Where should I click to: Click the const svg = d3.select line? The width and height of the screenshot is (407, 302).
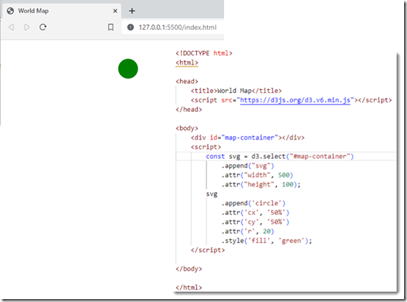pos(280,156)
